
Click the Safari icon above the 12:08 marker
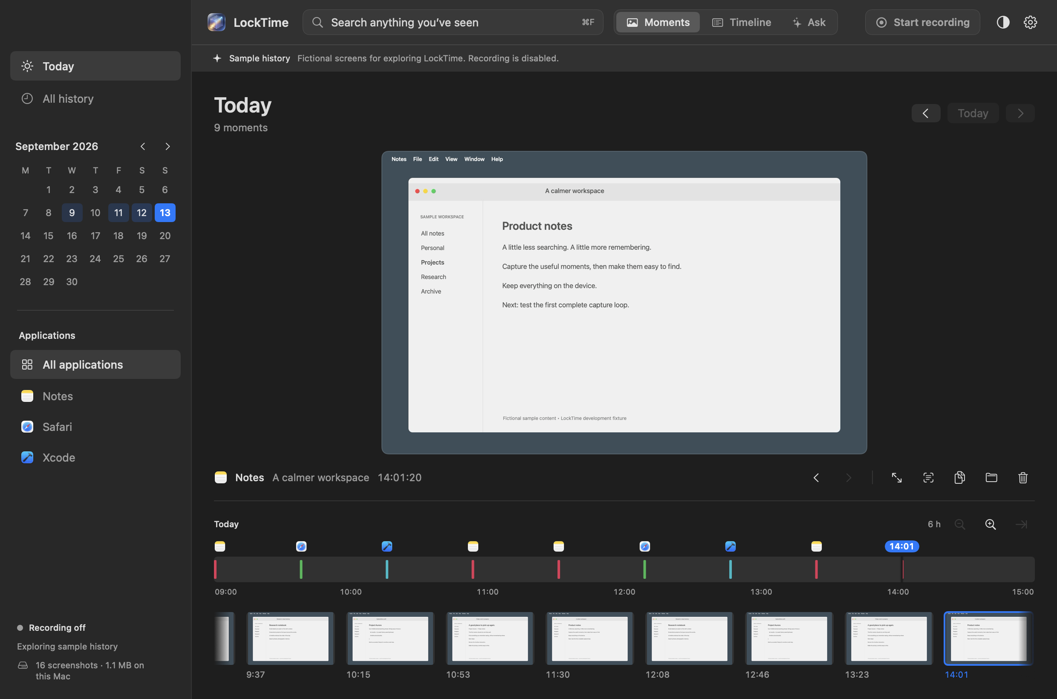click(644, 546)
